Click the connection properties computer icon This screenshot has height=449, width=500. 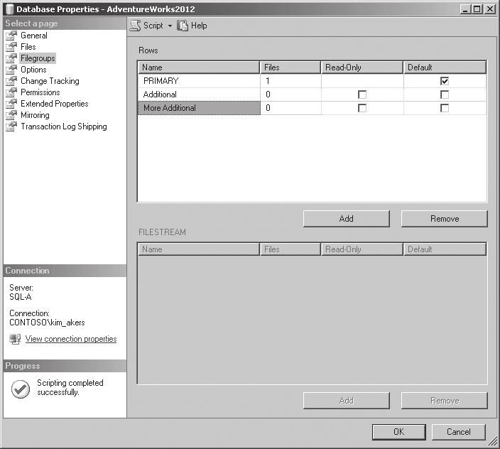point(15,339)
